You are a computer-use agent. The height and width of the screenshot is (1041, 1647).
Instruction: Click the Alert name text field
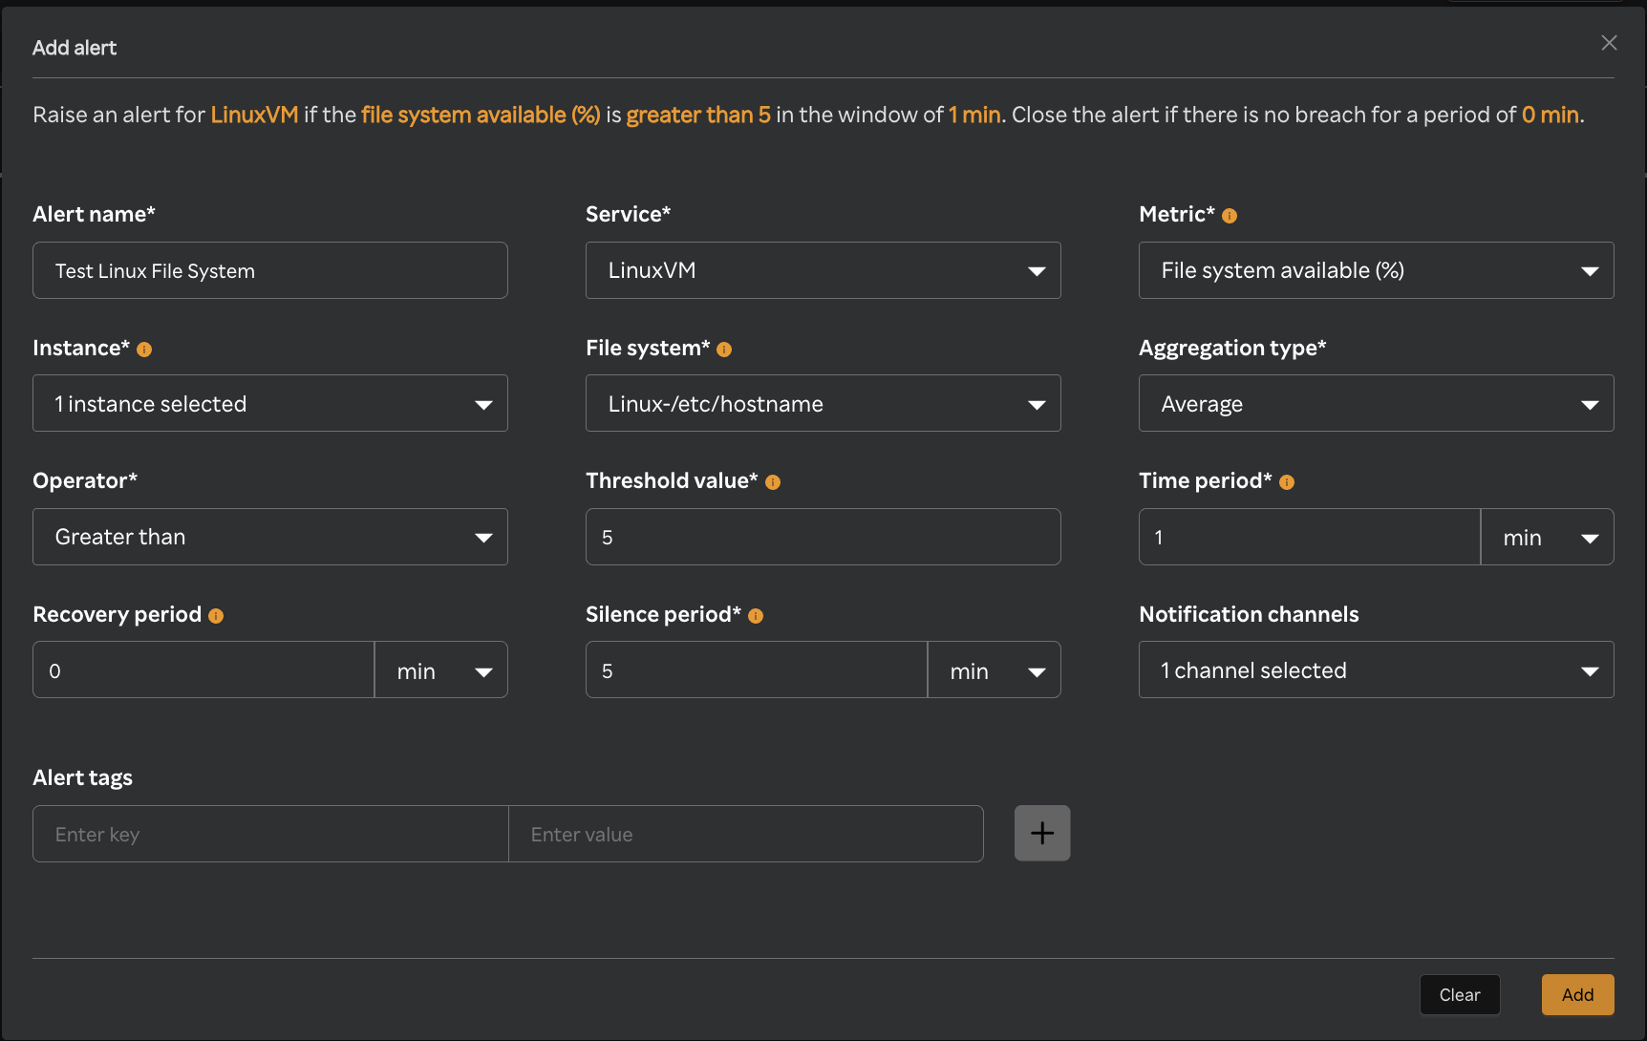click(269, 270)
